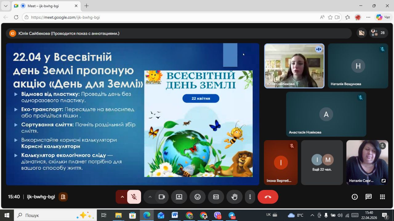Viewport: 394px width, 221px height.
Task: Turn on closed captions
Action: tap(216, 197)
